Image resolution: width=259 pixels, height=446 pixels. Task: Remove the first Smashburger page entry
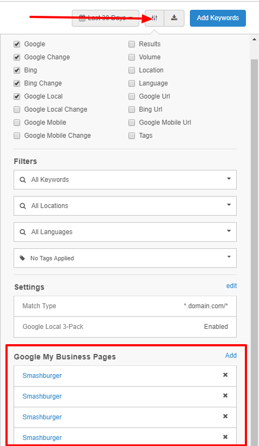(225, 375)
